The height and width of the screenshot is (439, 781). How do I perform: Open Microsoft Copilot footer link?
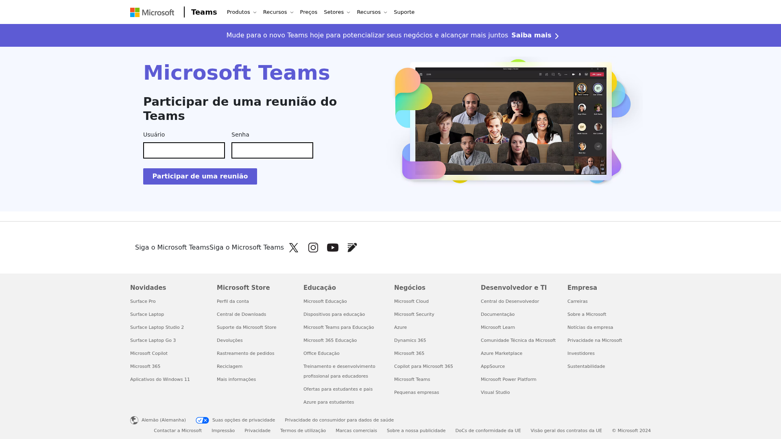tap(149, 354)
